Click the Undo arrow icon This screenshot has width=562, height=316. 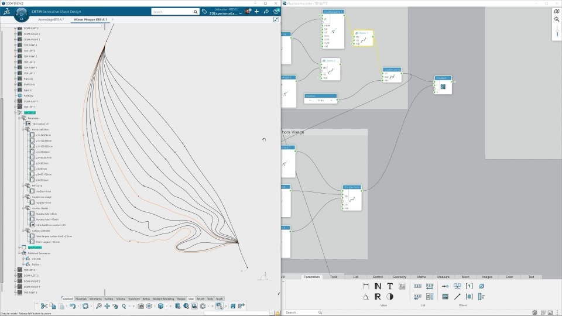point(73,306)
